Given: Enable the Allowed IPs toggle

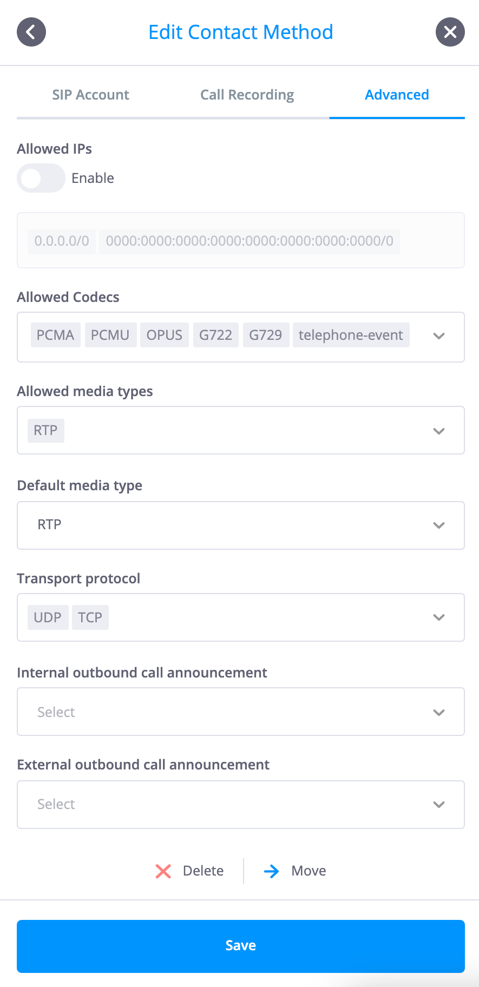Looking at the screenshot, I should click(41, 178).
